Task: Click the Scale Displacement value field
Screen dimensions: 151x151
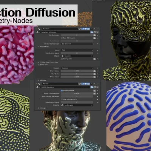Action: 77,94
